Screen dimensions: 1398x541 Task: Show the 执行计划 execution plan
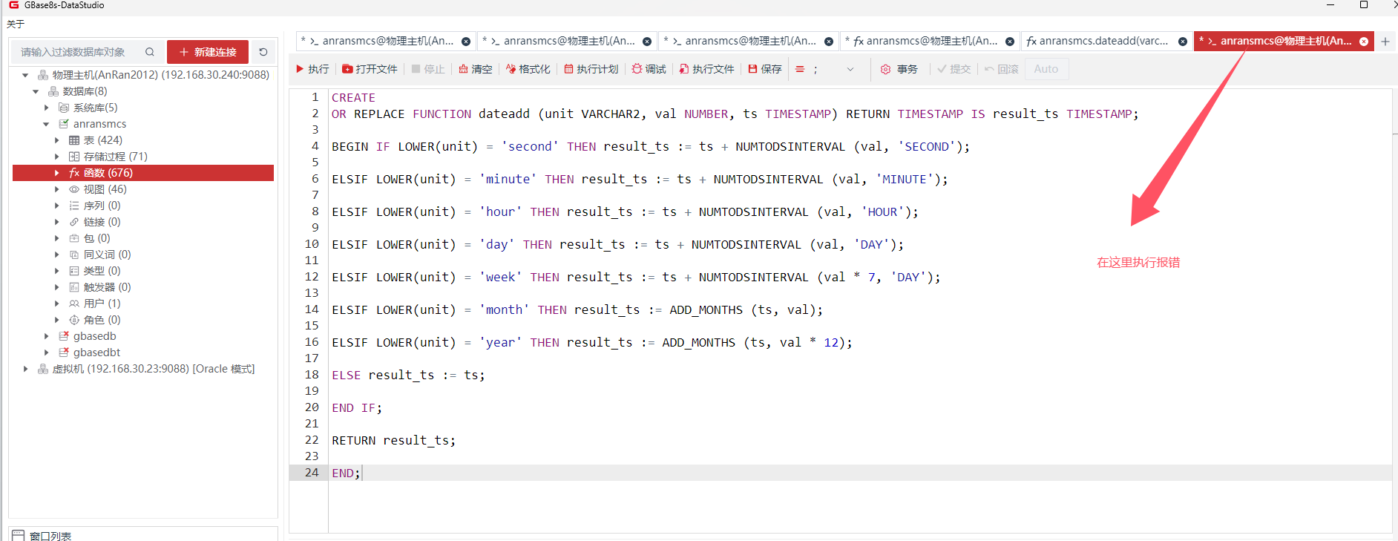pyautogui.click(x=591, y=69)
